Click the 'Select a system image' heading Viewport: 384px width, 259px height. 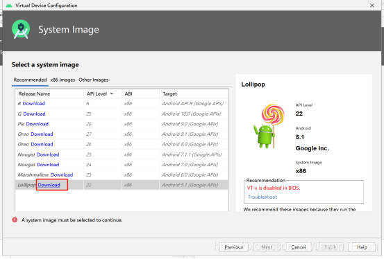pos(45,64)
